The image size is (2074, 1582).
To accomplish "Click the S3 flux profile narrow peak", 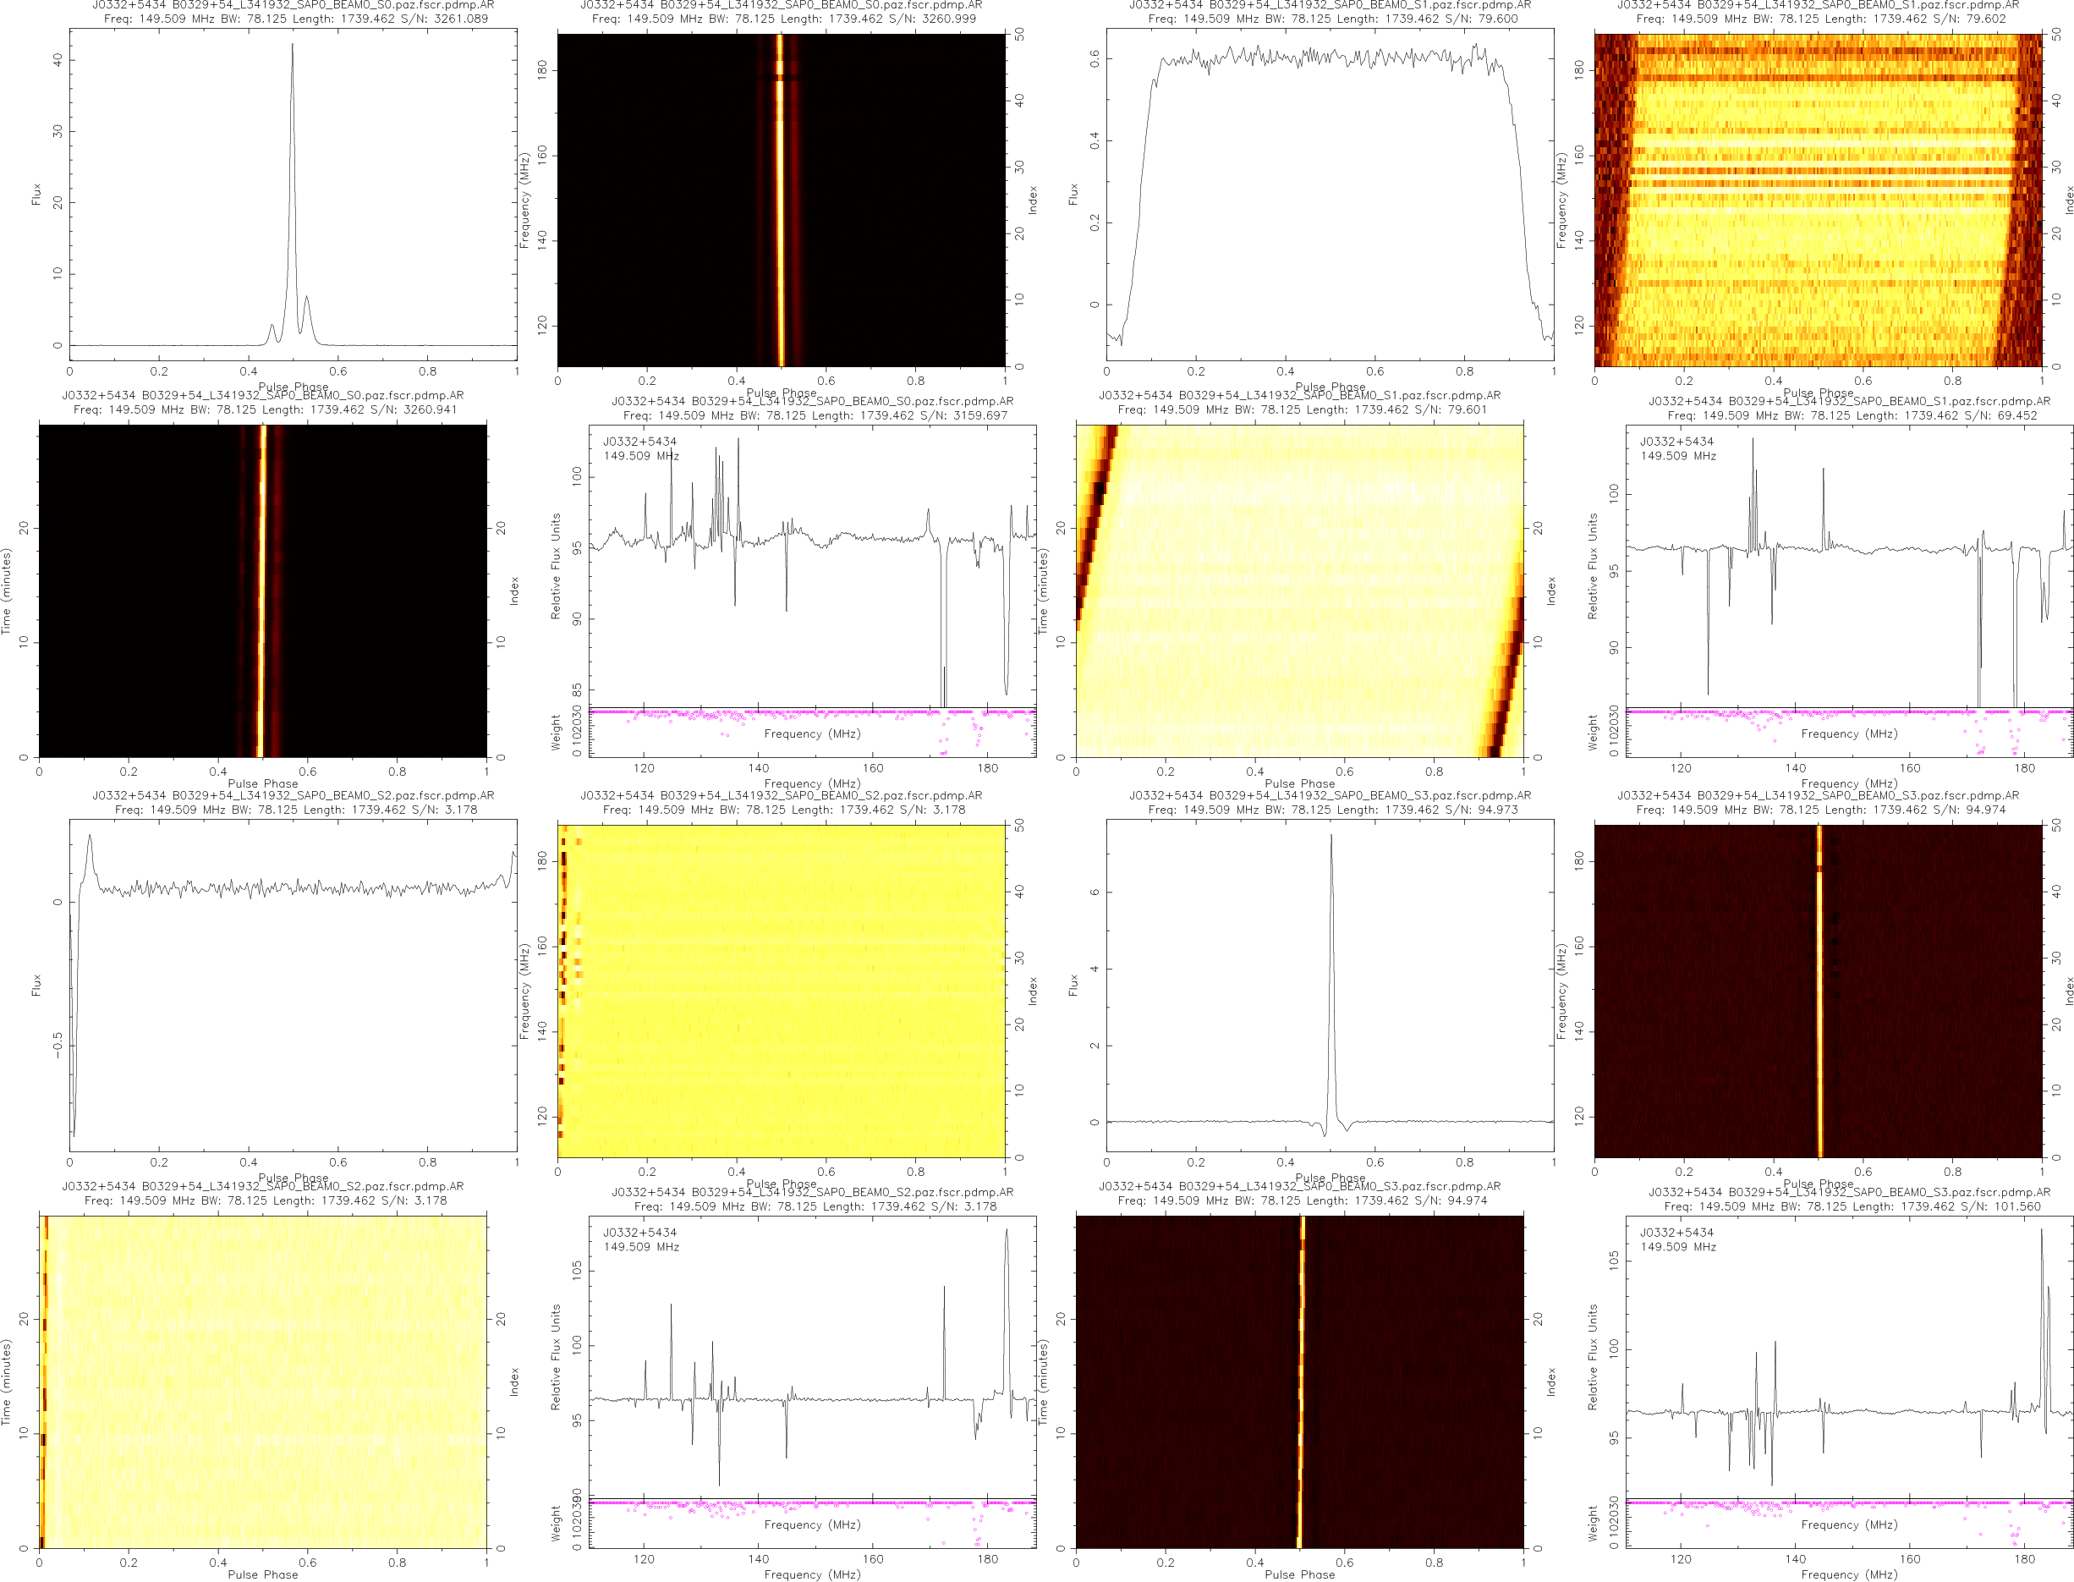I will [1331, 838].
